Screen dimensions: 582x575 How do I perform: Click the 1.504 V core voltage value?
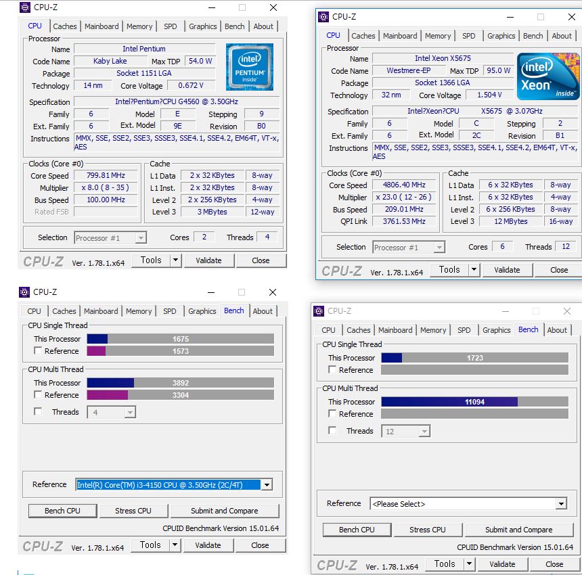pos(489,95)
